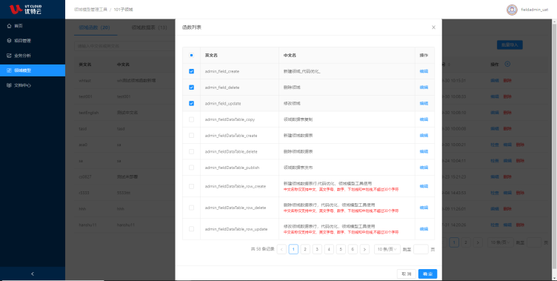Click the 批量导入 button behind the dialog

[510, 44]
